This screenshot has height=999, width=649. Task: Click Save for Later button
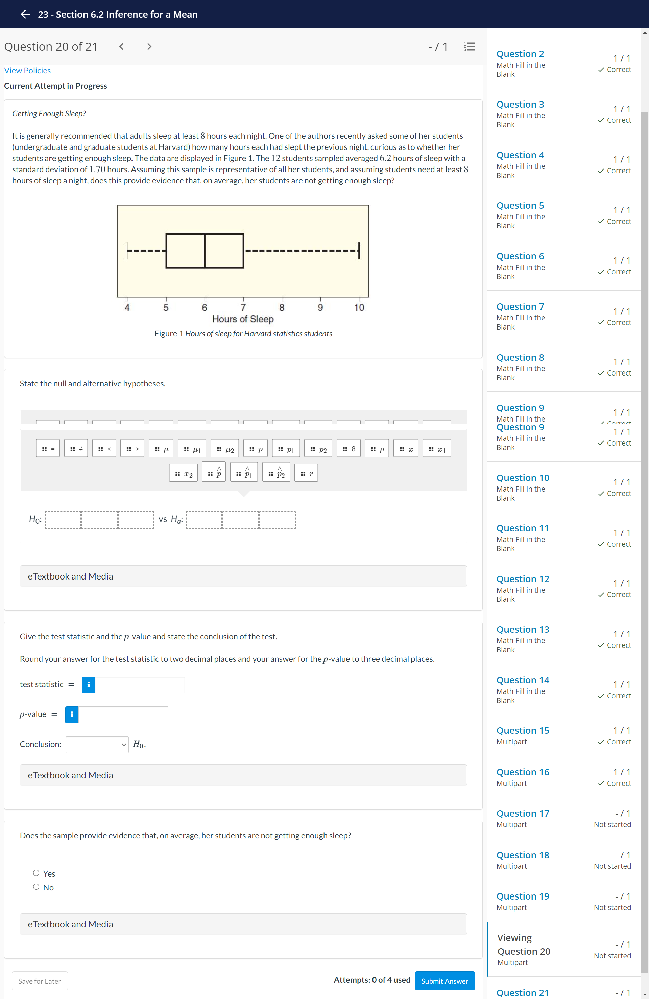pos(40,981)
